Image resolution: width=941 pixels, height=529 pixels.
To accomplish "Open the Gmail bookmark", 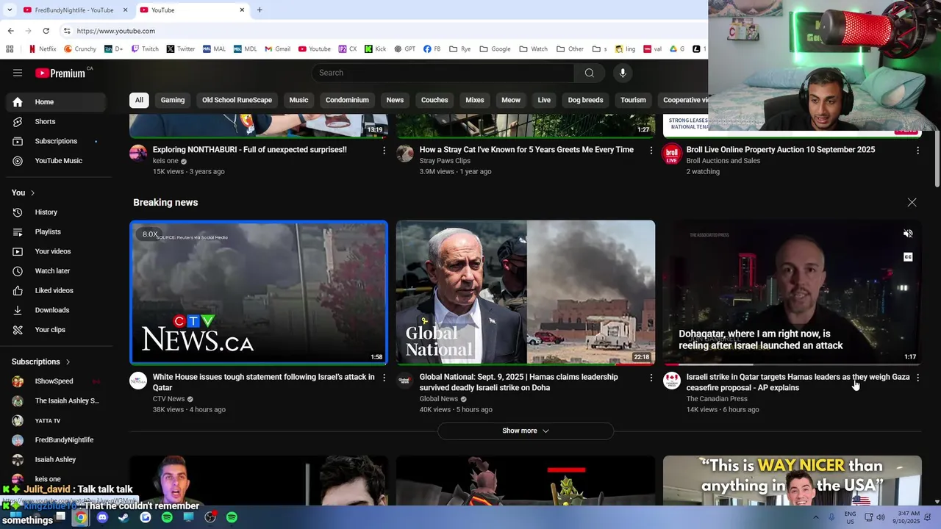I will pos(276,49).
